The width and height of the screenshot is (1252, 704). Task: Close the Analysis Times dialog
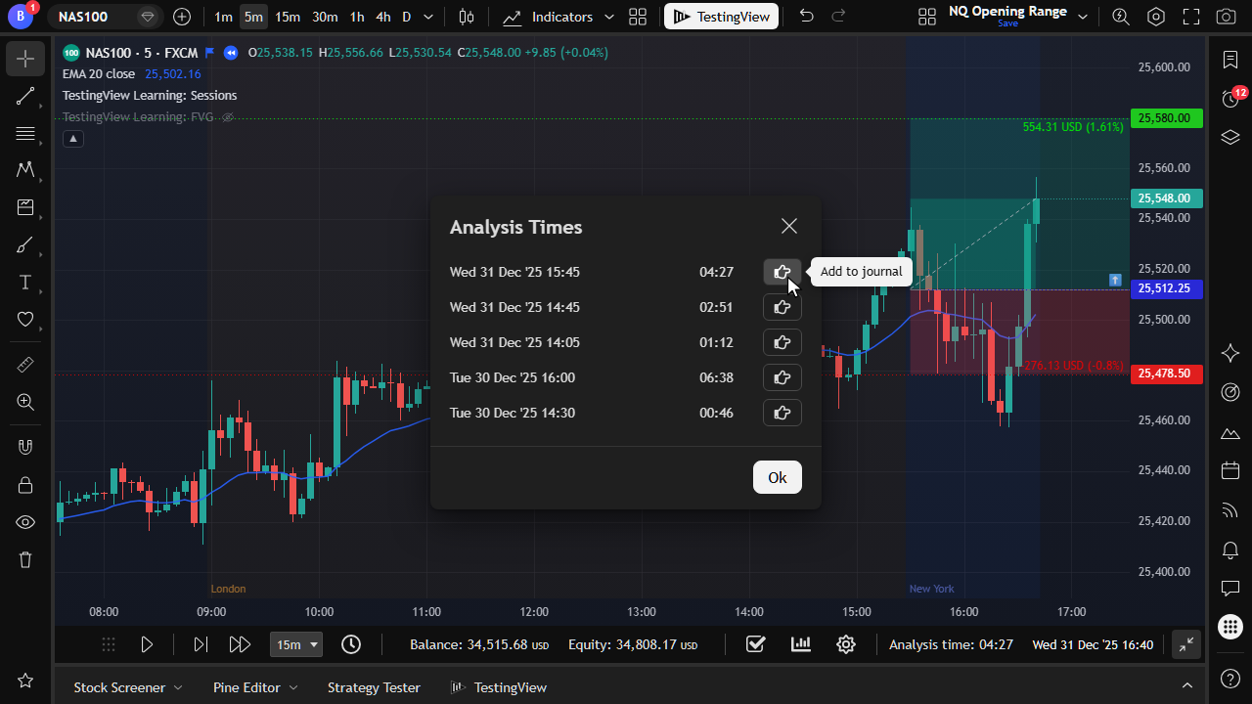(x=789, y=226)
